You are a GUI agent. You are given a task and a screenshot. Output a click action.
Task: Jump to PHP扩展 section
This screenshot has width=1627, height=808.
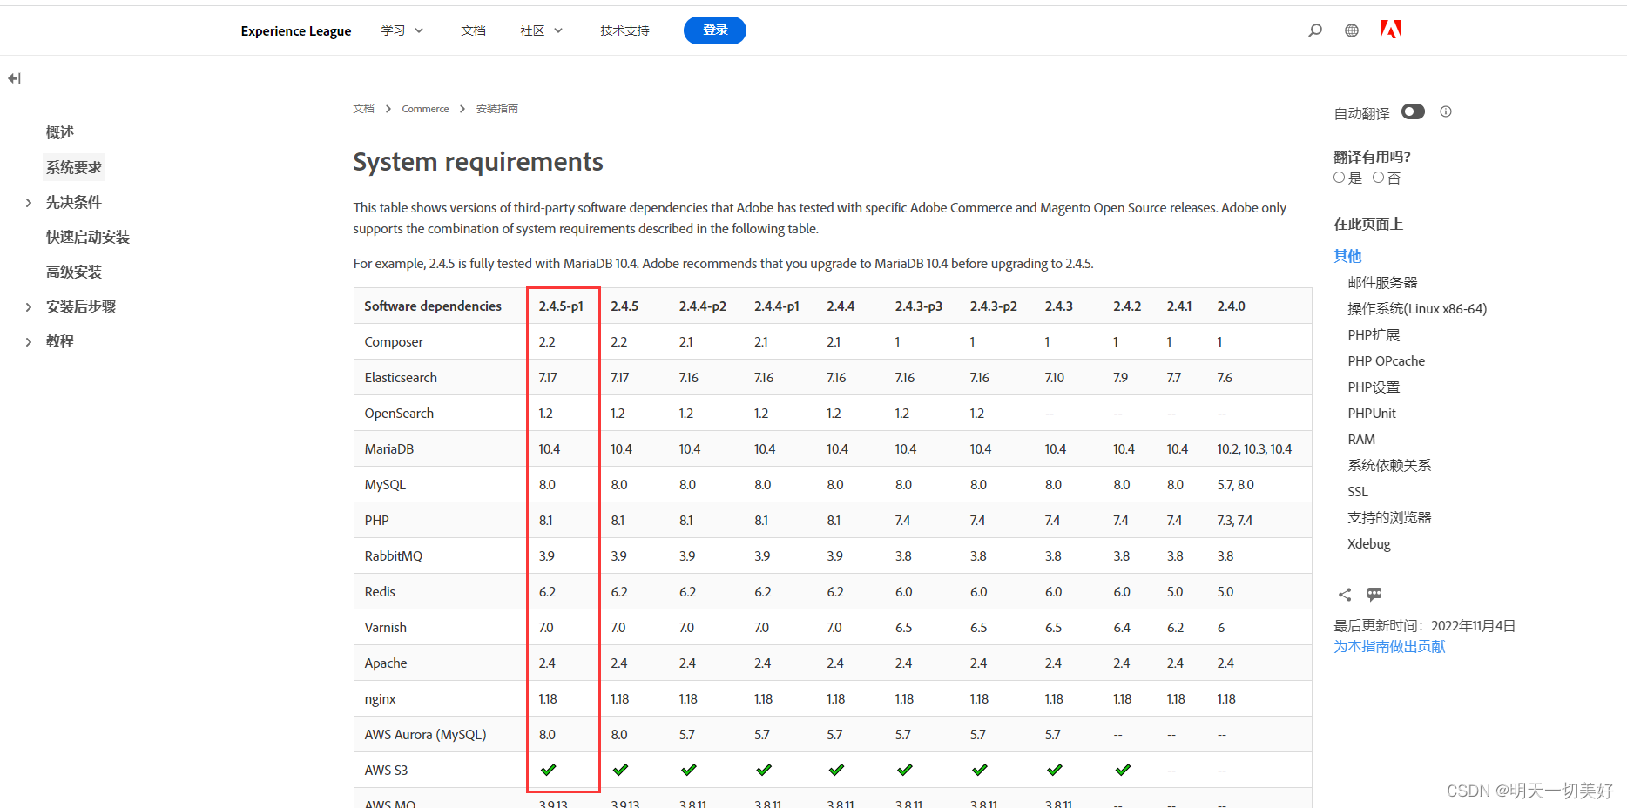point(1374,334)
